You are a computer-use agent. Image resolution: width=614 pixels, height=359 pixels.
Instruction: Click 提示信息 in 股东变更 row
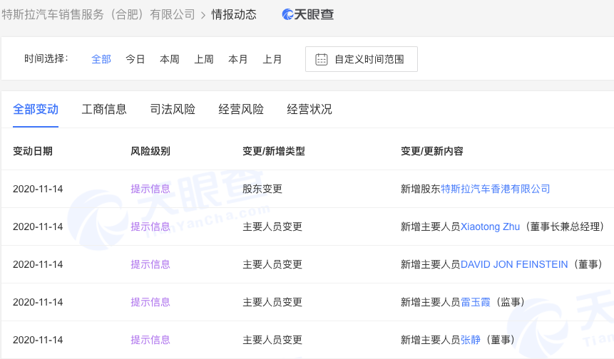pos(150,189)
